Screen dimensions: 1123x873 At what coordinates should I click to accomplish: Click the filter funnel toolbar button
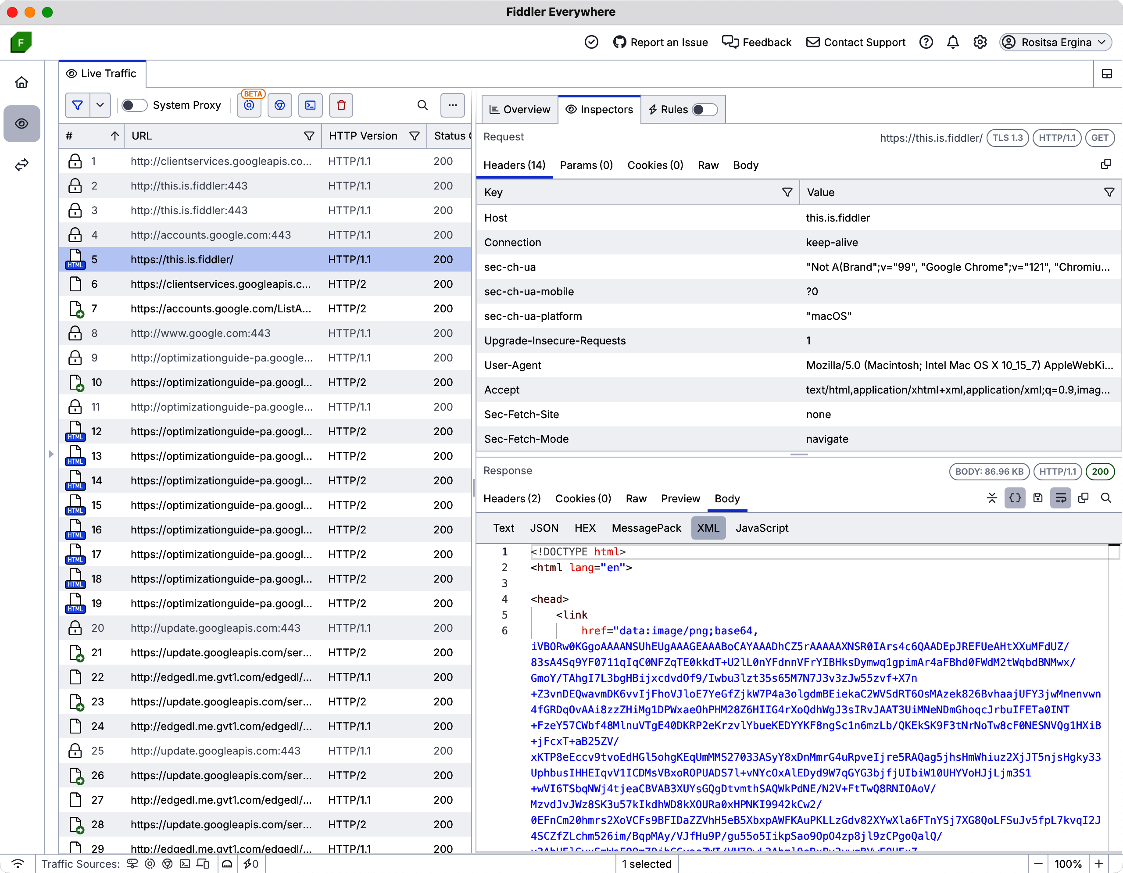[77, 105]
